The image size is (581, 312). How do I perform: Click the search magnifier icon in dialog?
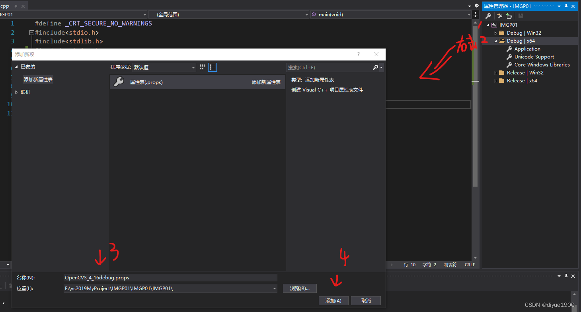click(x=375, y=68)
